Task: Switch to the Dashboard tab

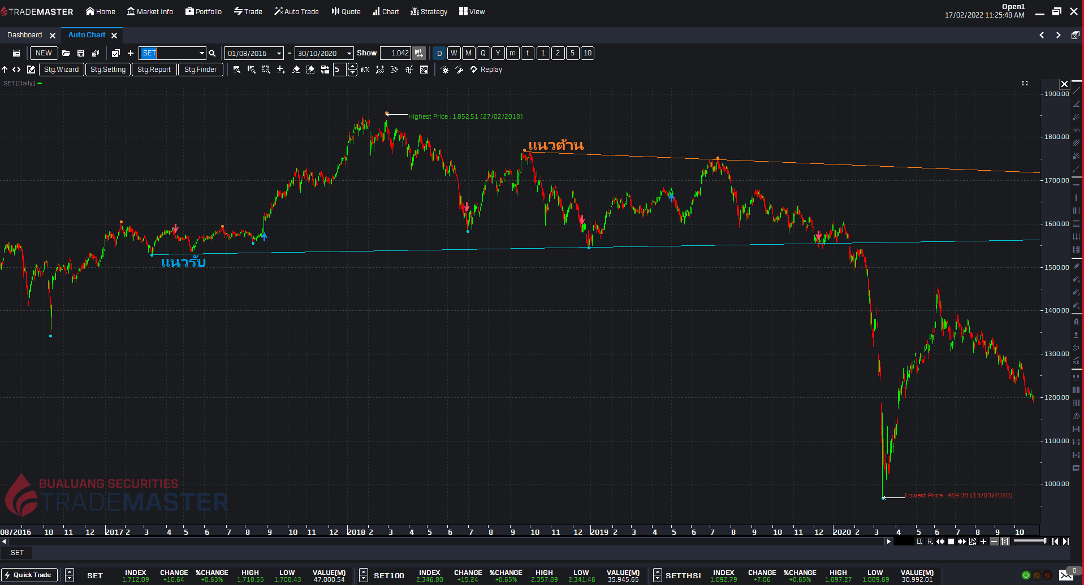Action: [x=25, y=35]
